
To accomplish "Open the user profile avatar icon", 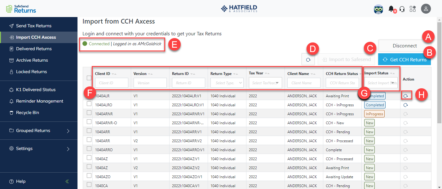I will [x=426, y=9].
